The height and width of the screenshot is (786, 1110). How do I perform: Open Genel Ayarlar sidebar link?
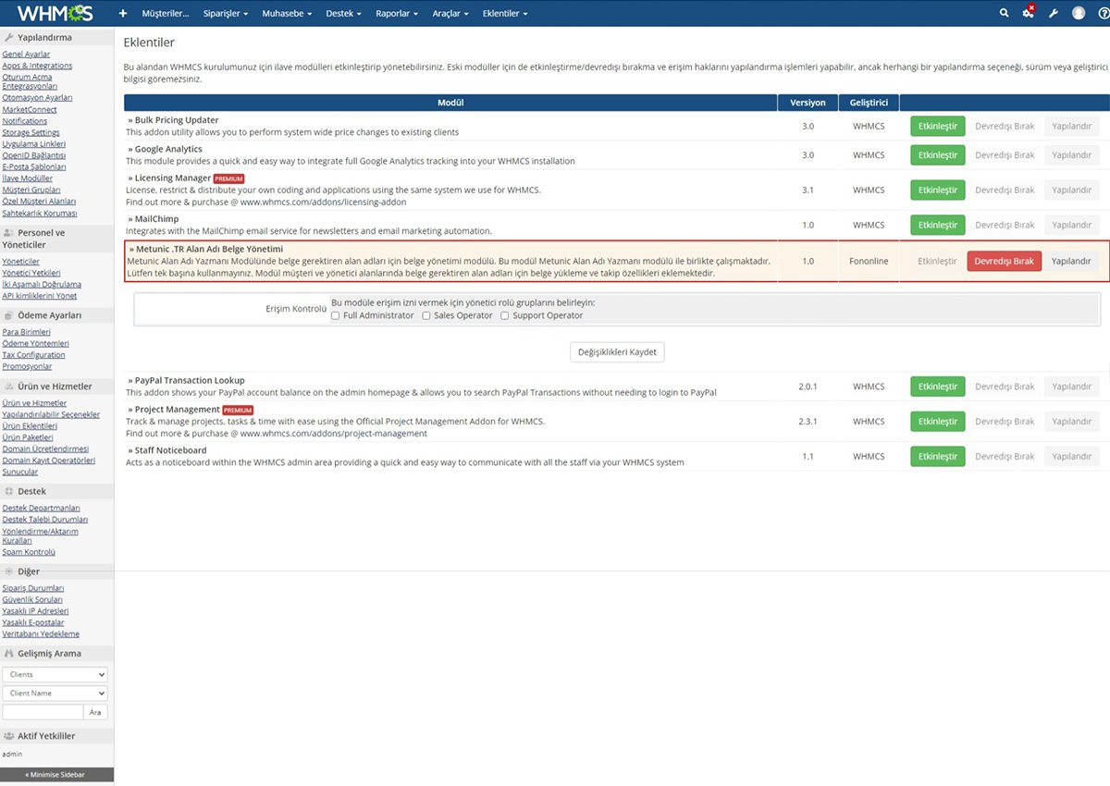tap(26, 55)
